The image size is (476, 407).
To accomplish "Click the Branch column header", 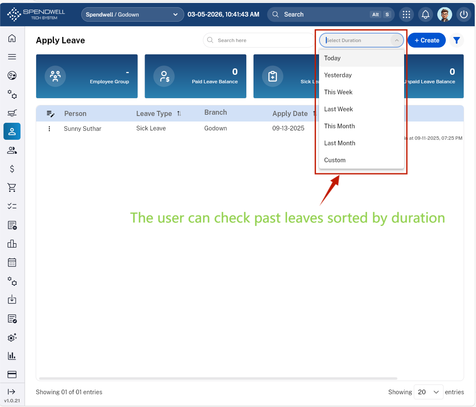I will click(x=216, y=113).
